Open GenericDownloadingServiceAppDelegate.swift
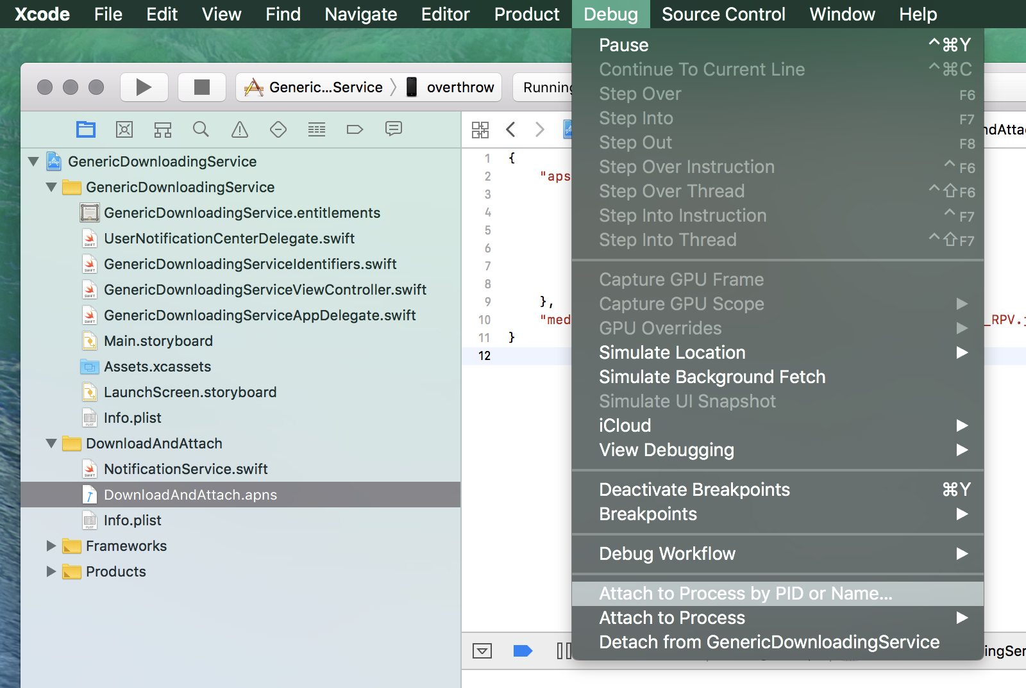 (x=240, y=315)
